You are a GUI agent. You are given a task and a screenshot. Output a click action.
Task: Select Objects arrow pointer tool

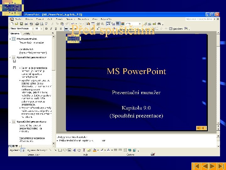point(23,150)
